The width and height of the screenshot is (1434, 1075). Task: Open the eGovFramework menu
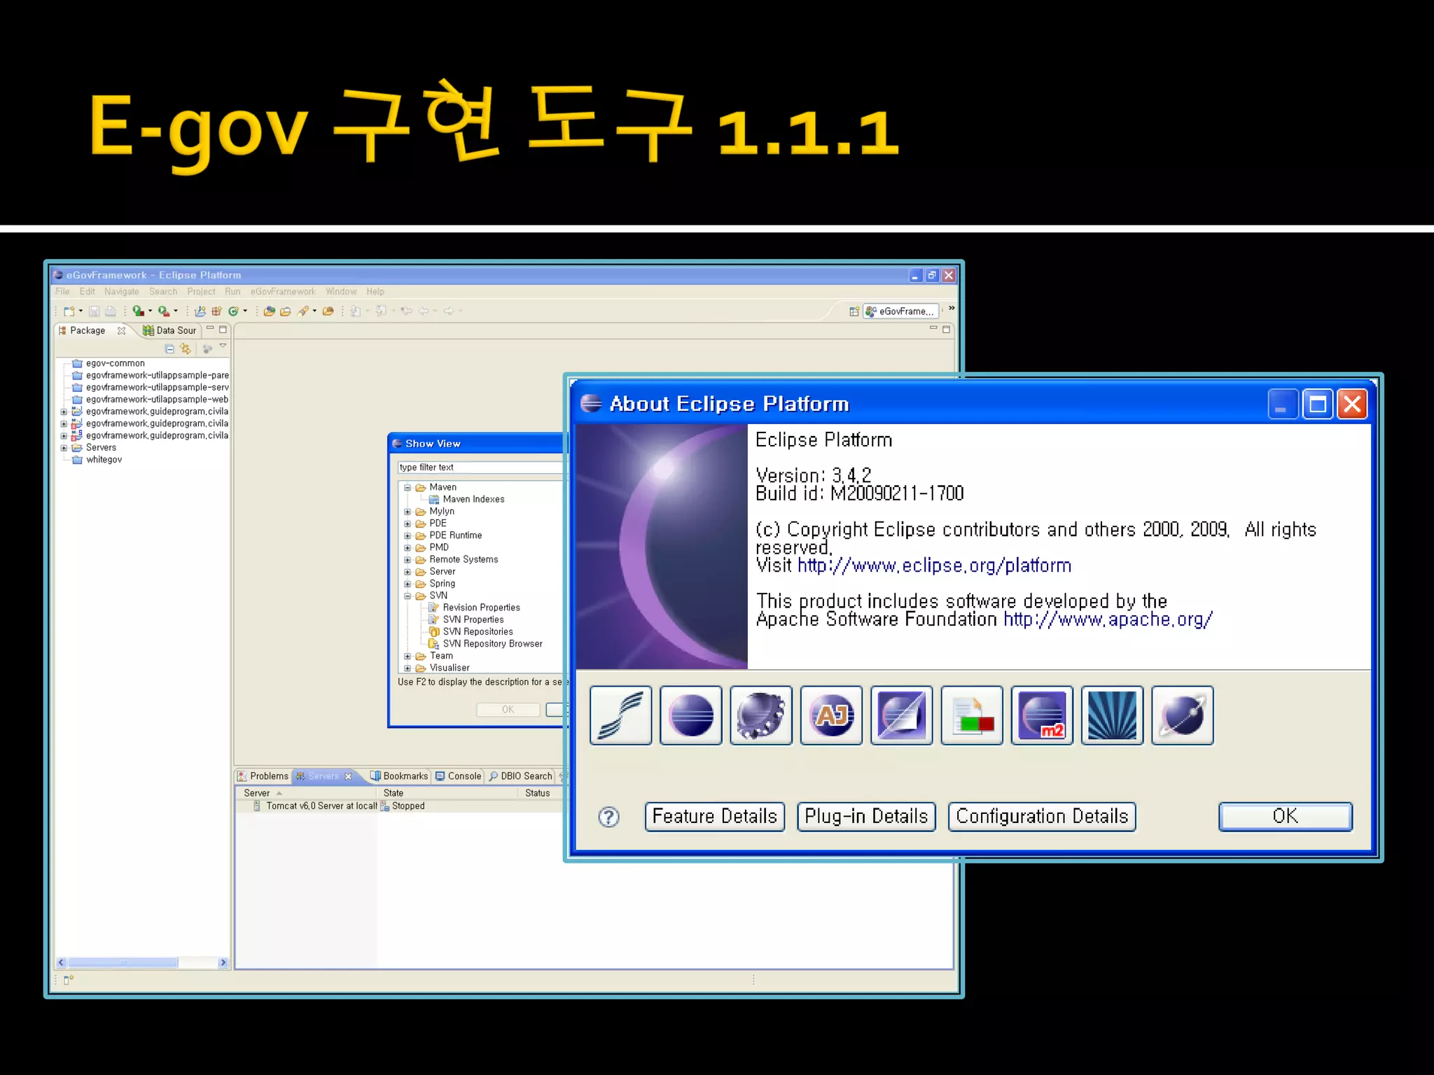pyautogui.click(x=283, y=292)
